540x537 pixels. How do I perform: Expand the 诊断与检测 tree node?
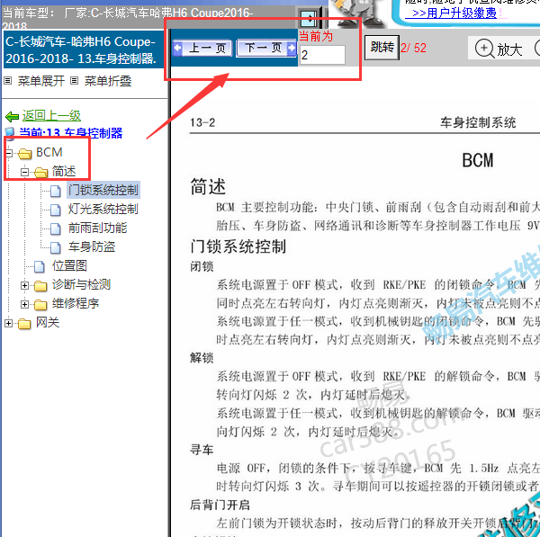(x=24, y=285)
